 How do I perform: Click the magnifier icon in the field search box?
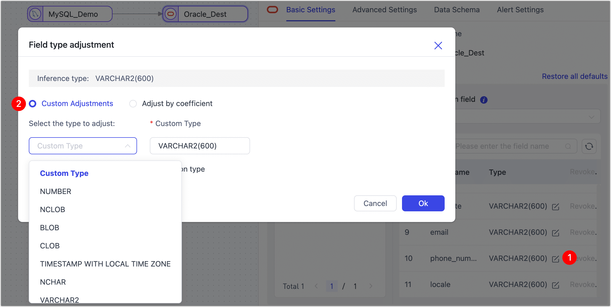[568, 146]
